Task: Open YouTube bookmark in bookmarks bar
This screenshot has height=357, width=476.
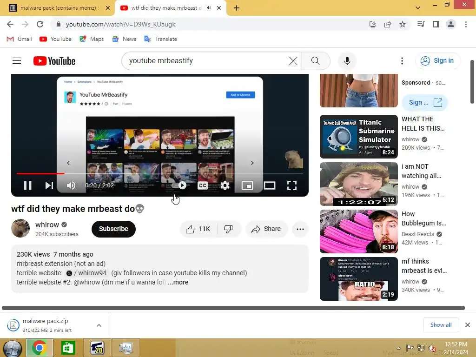Action: [56, 39]
